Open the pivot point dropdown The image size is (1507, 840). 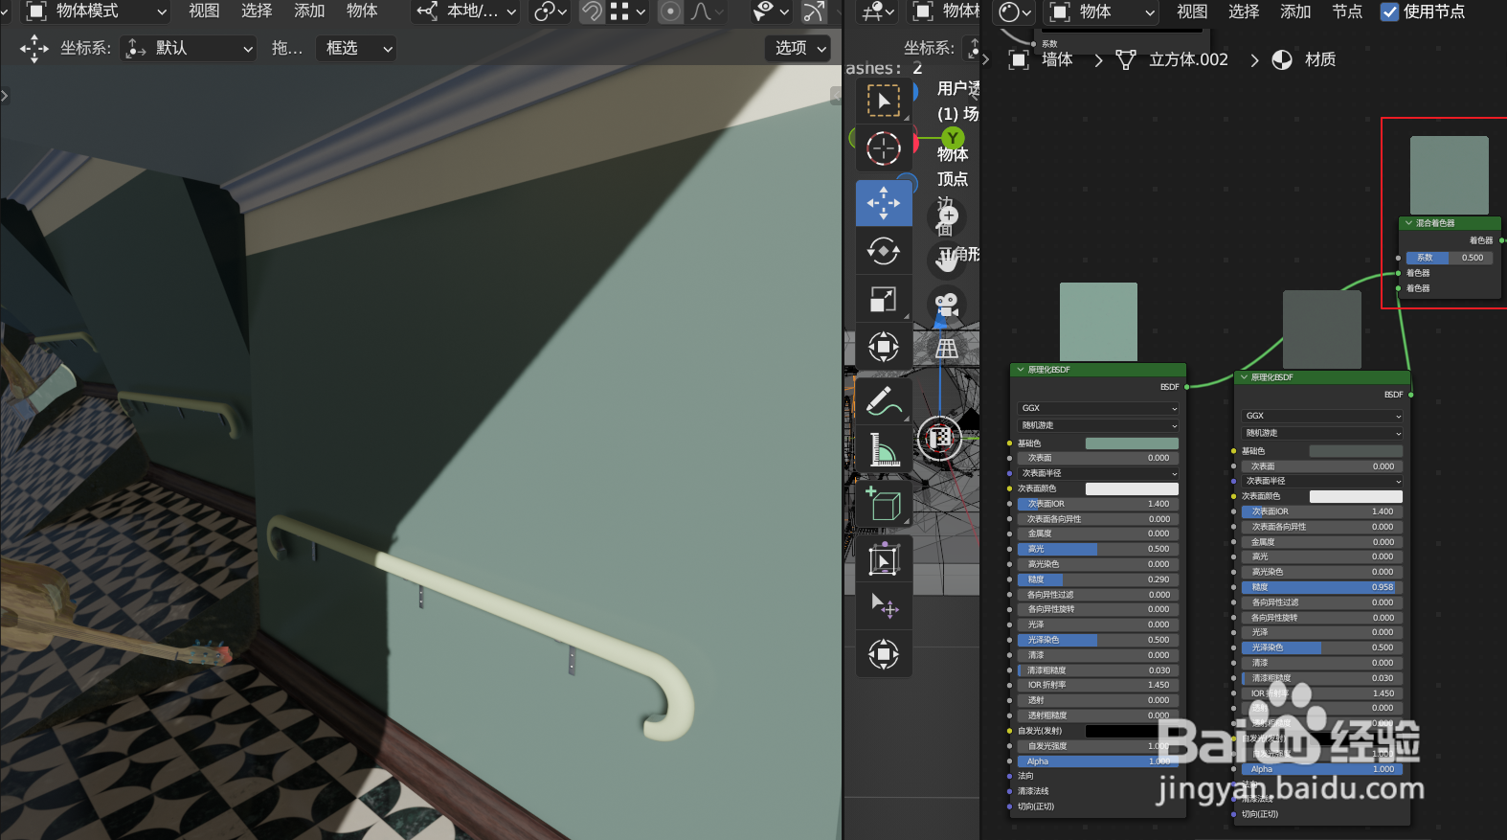click(x=551, y=11)
